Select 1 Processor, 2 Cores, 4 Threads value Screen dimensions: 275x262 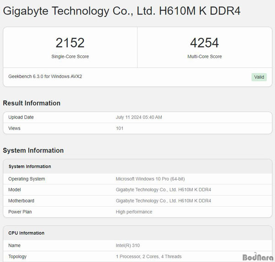click(x=148, y=257)
